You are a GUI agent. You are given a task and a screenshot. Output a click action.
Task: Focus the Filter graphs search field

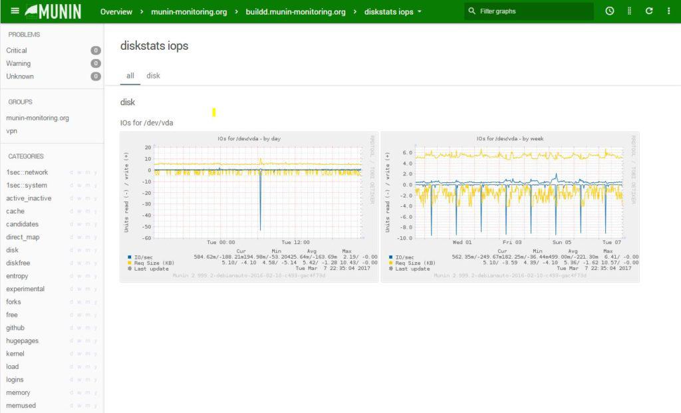click(x=529, y=11)
